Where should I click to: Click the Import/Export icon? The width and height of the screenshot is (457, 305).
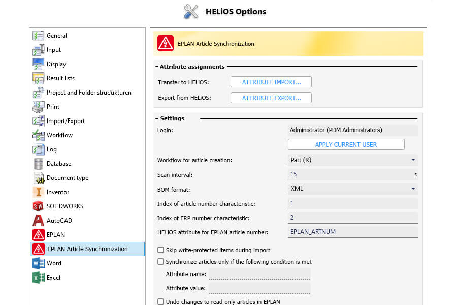(38, 121)
